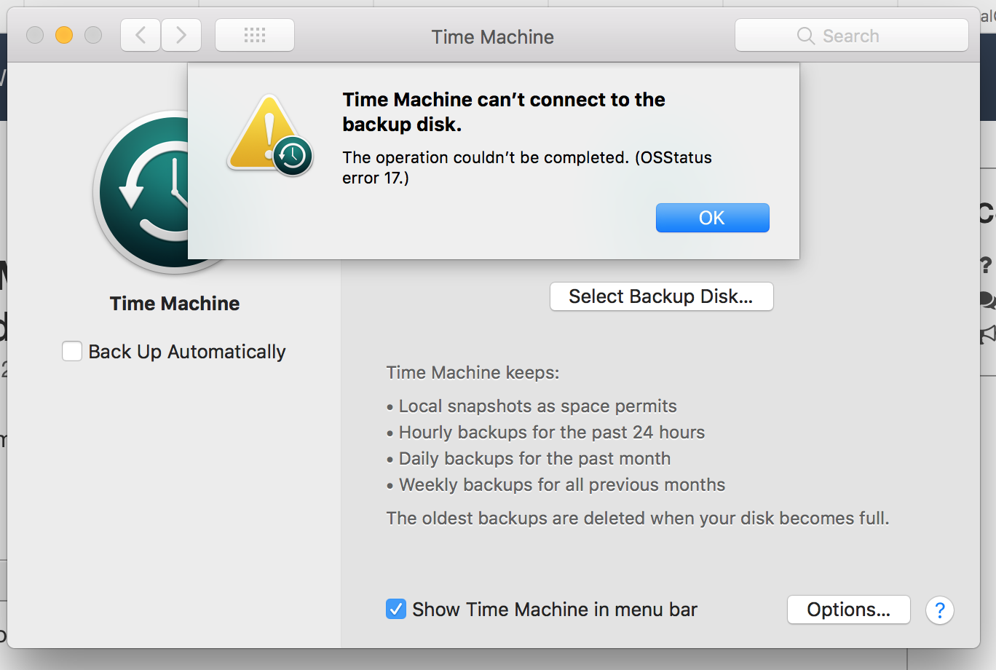Image resolution: width=996 pixels, height=670 pixels.
Task: Click inside the Search input field
Action: (874, 35)
